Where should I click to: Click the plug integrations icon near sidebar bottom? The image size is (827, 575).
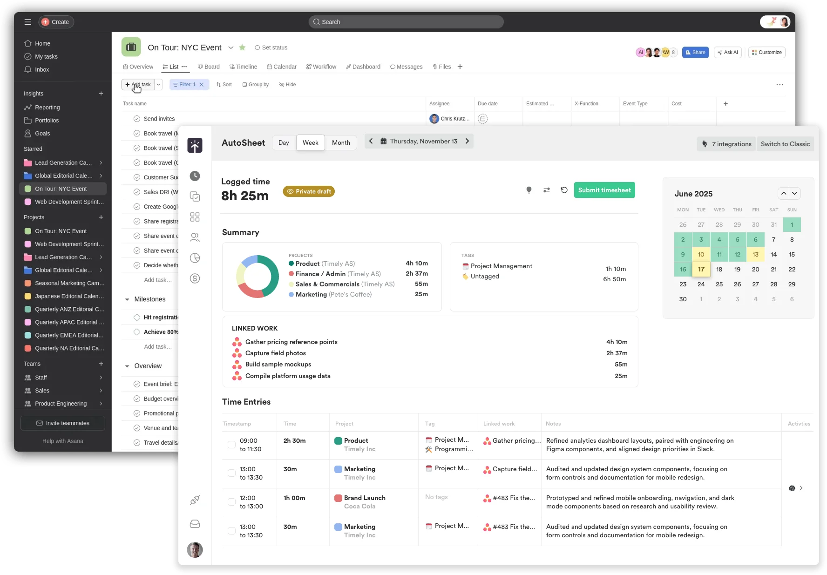coord(195,500)
